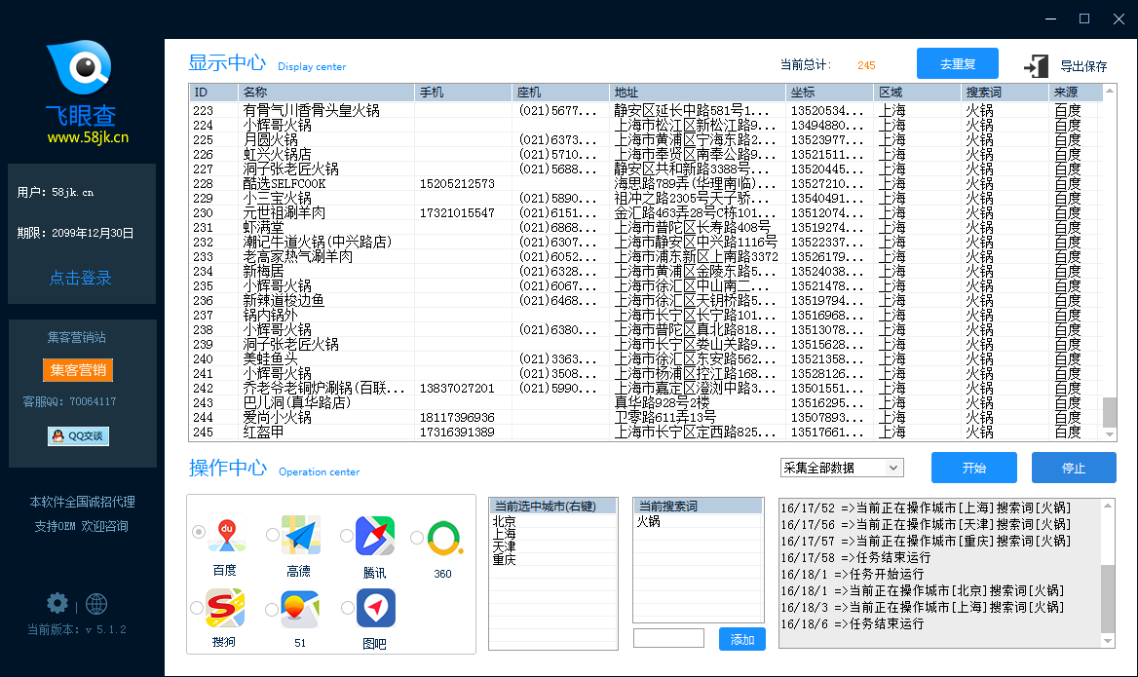This screenshot has width=1138, height=677.
Task: Click the 添加 keyword button
Action: point(741,639)
